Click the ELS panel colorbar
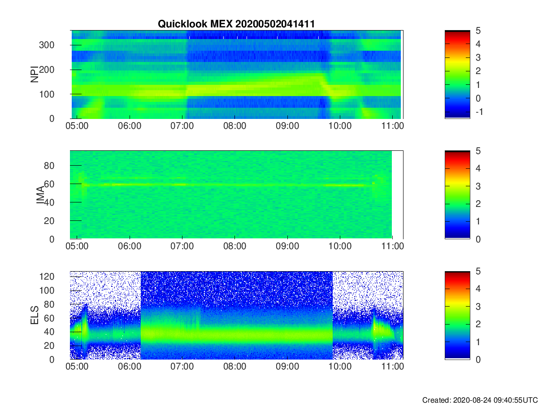This screenshot has height=404, width=538. (457, 315)
